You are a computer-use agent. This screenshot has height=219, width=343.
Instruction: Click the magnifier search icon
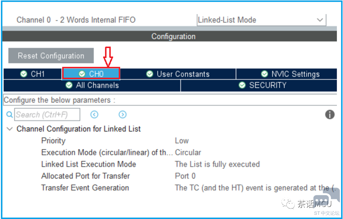point(9,115)
